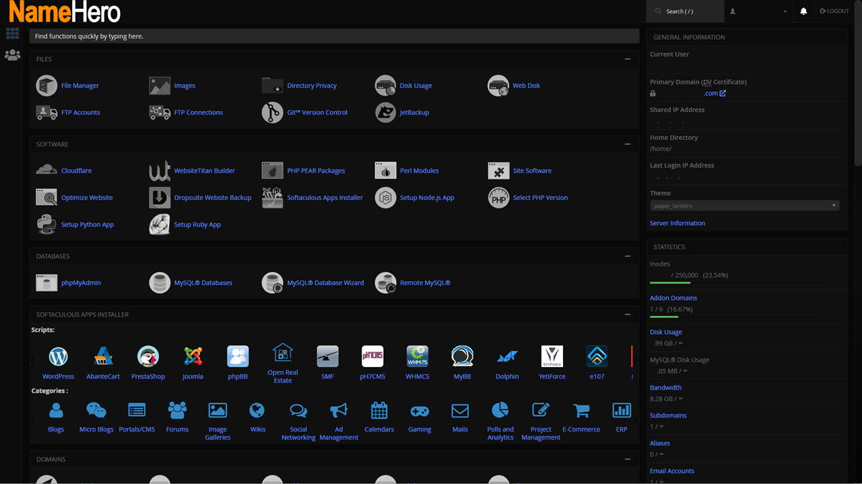Open Perl Modules icon
Image resolution: width=862 pixels, height=484 pixels.
pyautogui.click(x=385, y=171)
